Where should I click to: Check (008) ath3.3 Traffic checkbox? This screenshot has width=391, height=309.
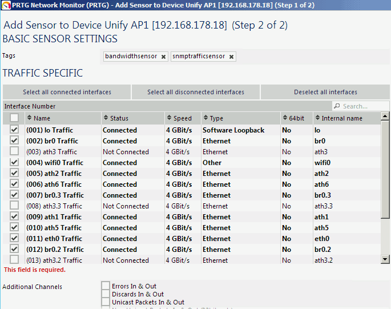coord(14,205)
